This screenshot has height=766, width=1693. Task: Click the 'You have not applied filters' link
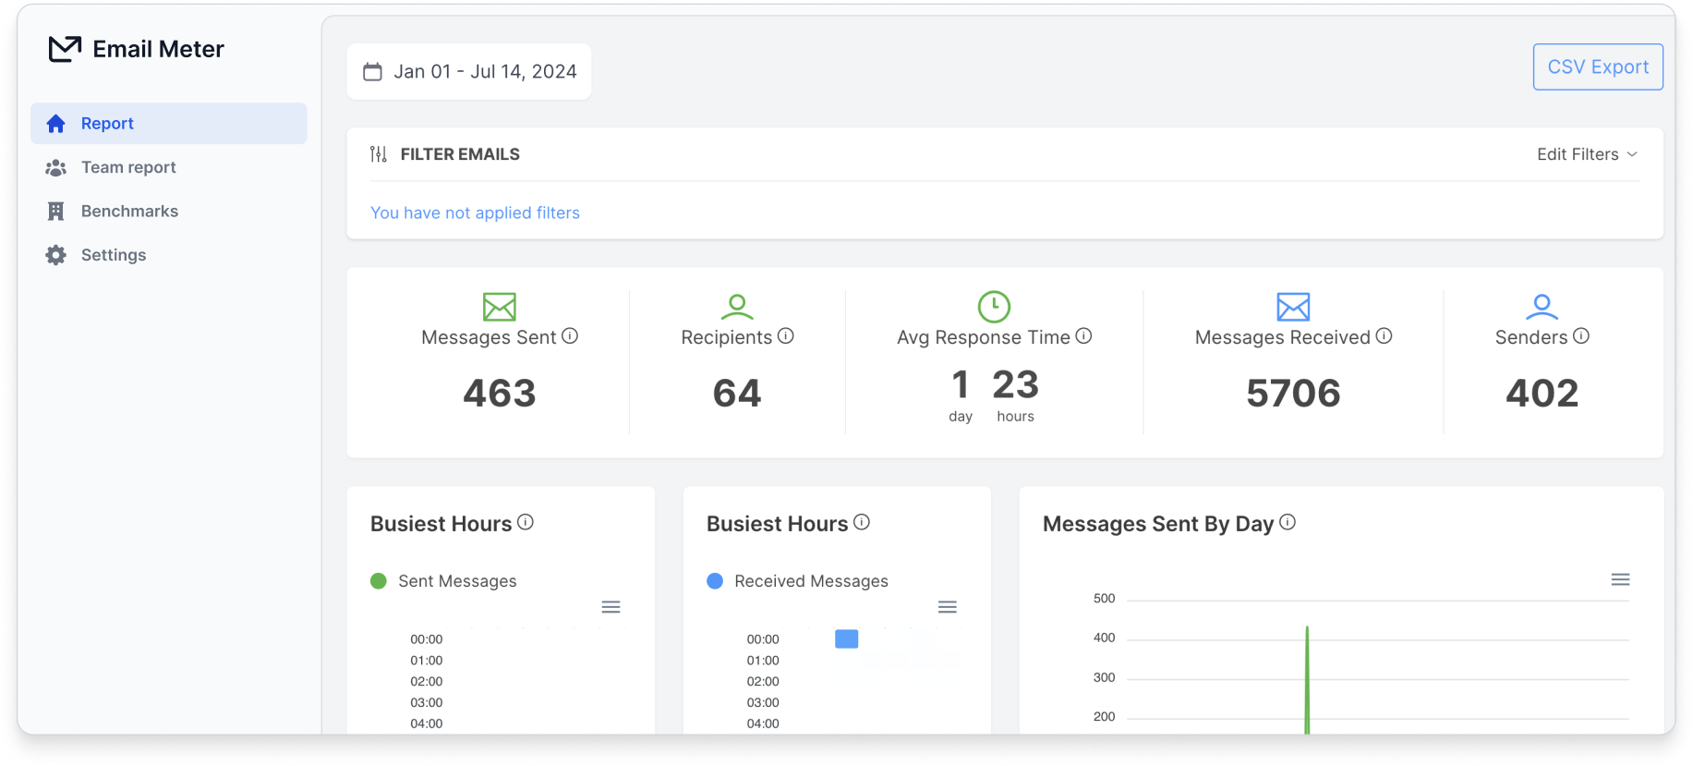point(475,213)
